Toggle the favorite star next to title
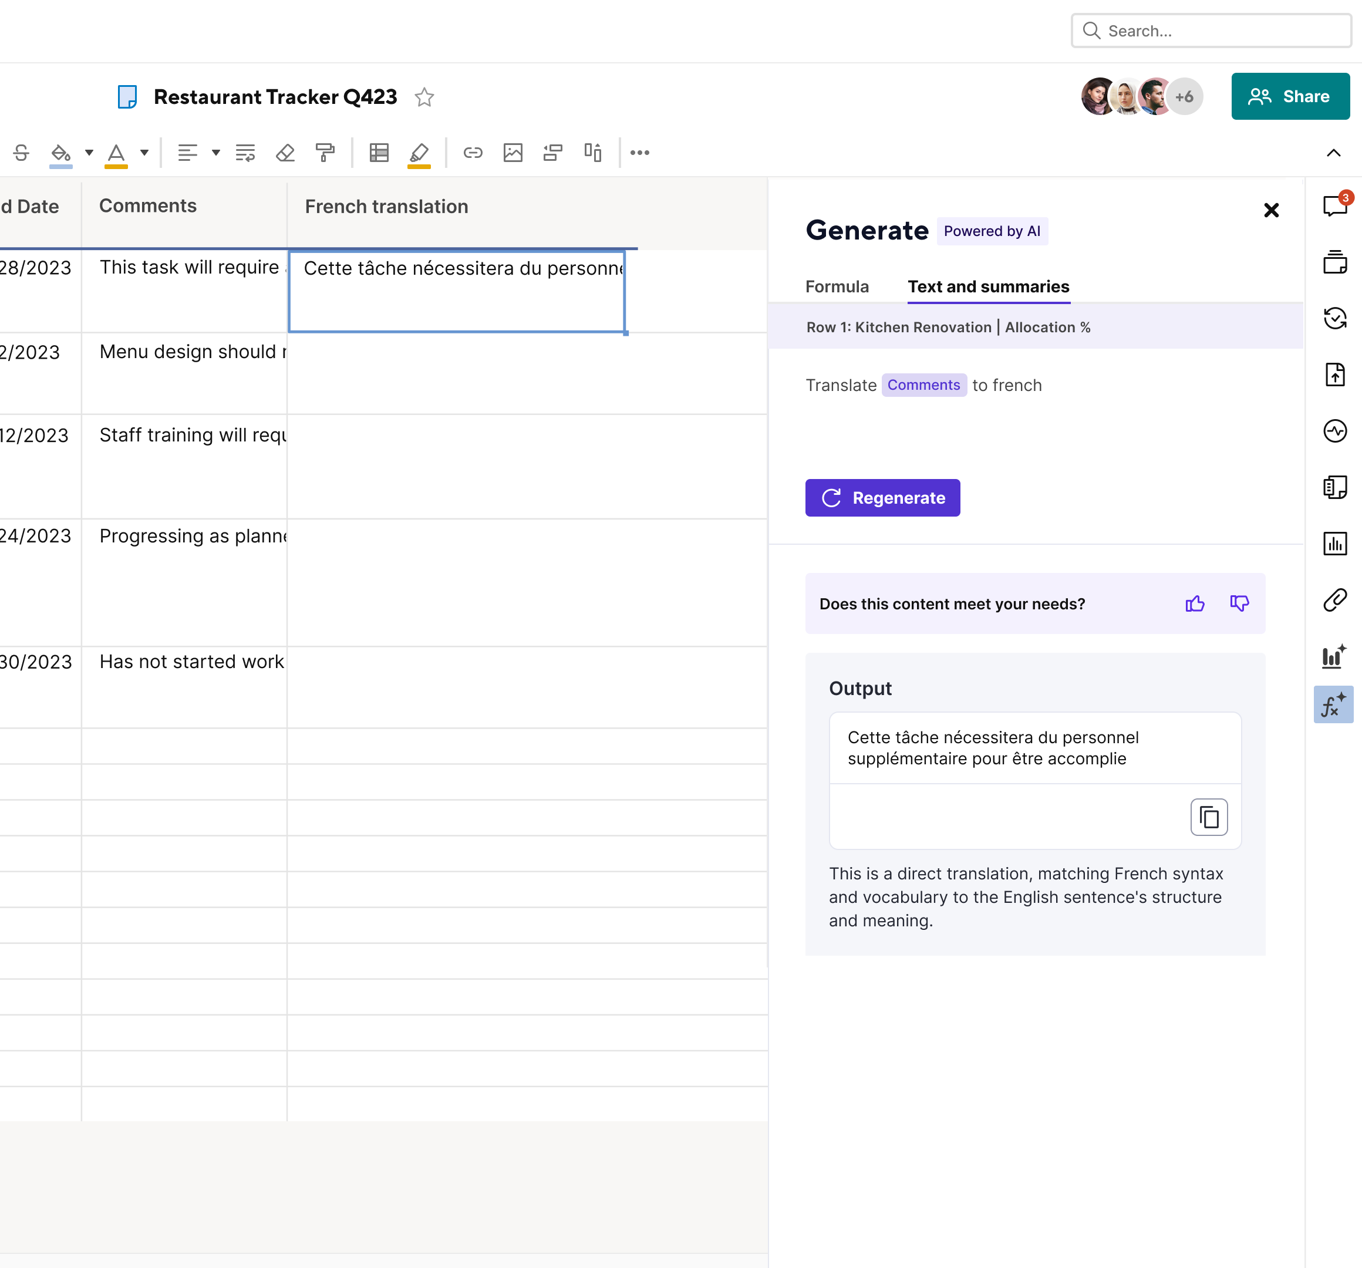This screenshot has height=1268, width=1362. (x=424, y=97)
